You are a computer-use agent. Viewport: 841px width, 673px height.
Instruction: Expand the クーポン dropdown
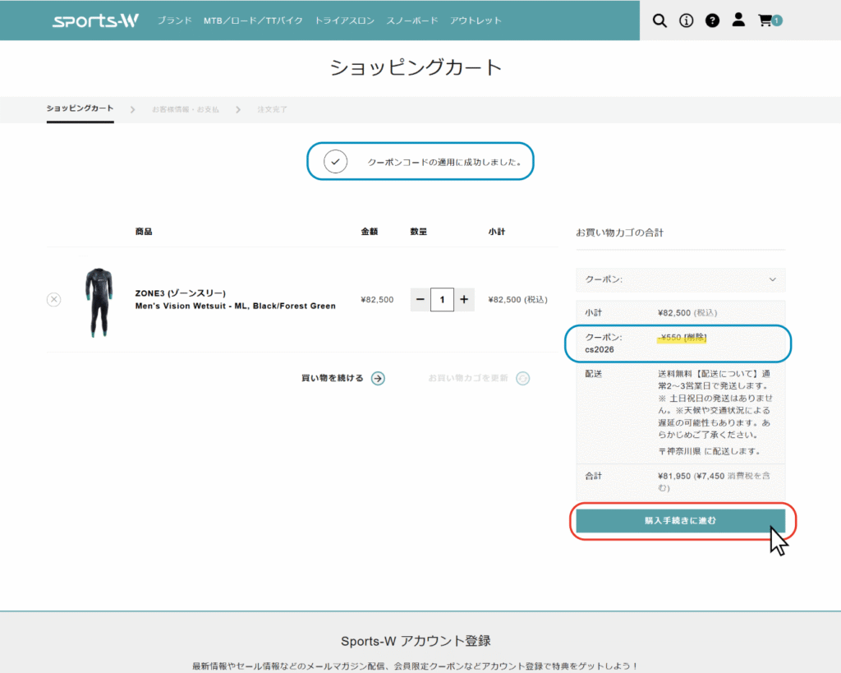(680, 279)
